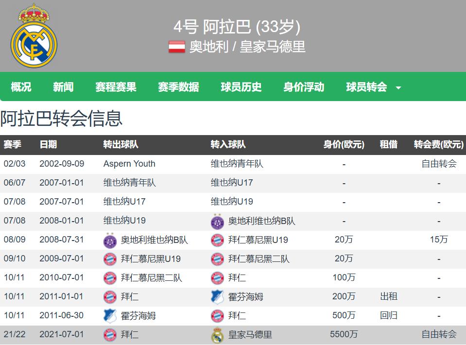Click 皇家马德里 team link in header
This screenshot has height=345, width=466.
click(273, 47)
